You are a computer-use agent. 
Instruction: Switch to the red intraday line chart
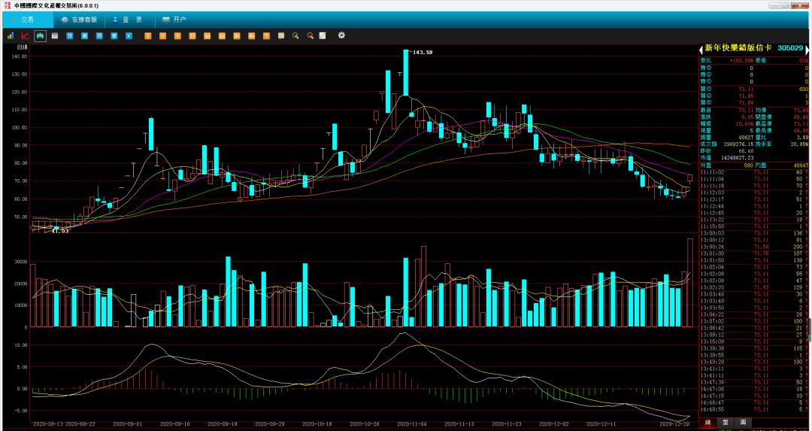click(25, 36)
